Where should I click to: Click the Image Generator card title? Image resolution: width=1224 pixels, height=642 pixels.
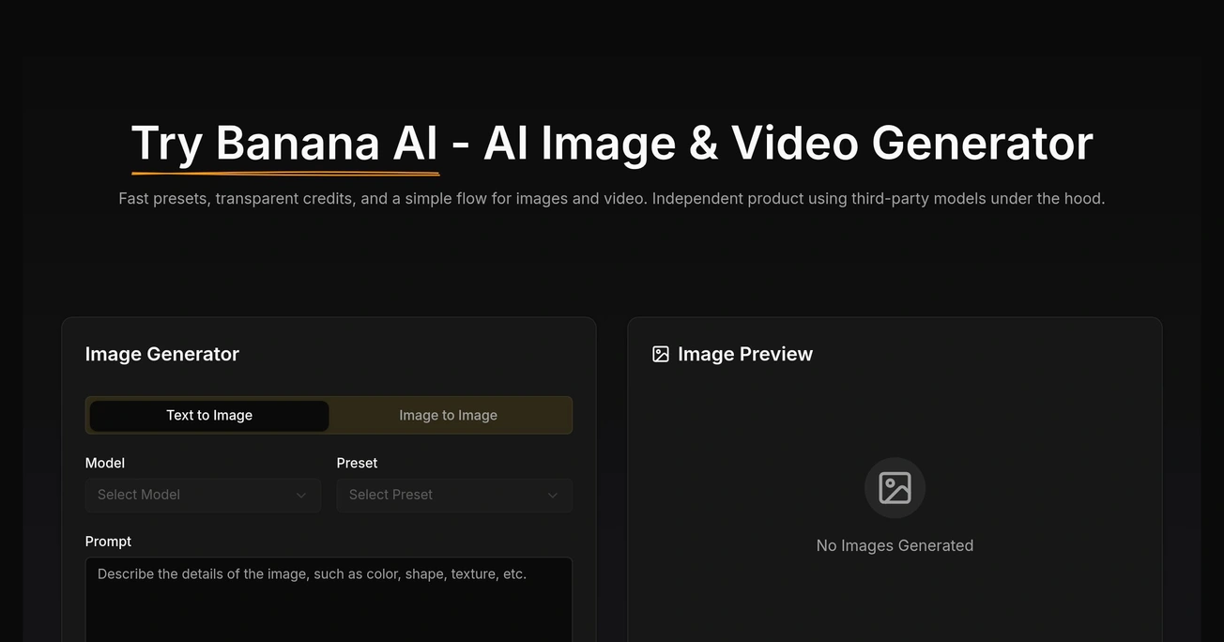coord(161,354)
